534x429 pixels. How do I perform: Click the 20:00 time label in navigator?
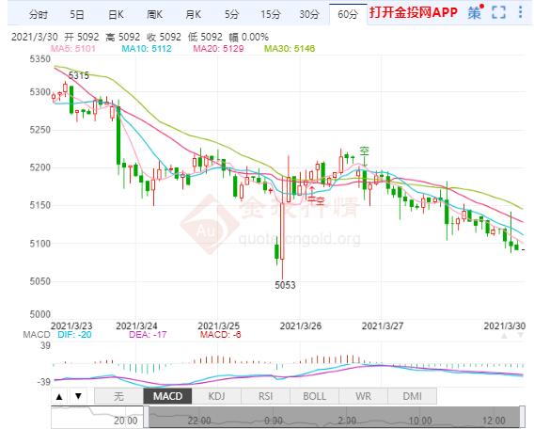pyautogui.click(x=126, y=421)
